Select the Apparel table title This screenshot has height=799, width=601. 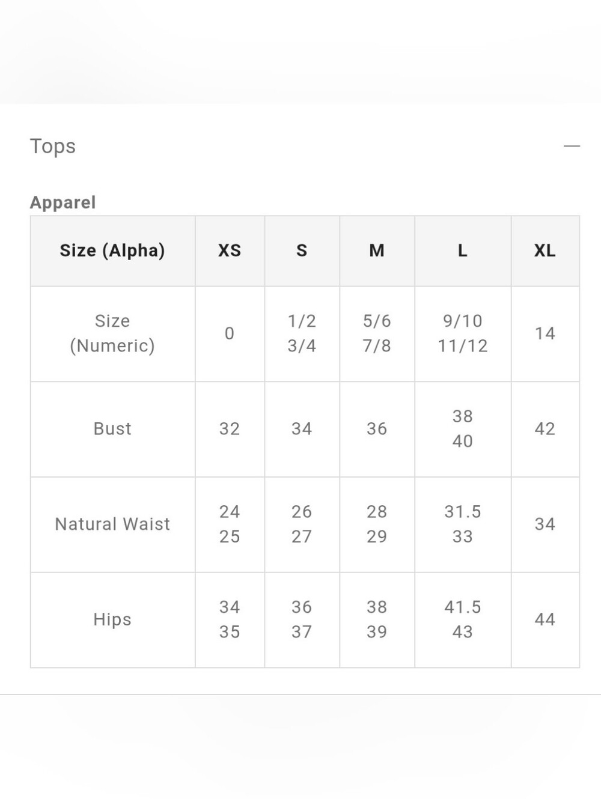click(63, 202)
